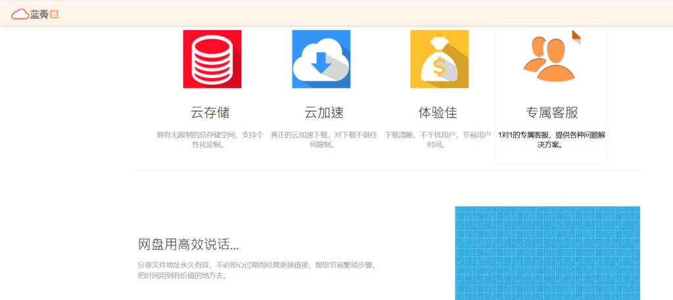The image size is (673, 300).
Task: Click the yellow money bag icon
Action: coord(439,59)
